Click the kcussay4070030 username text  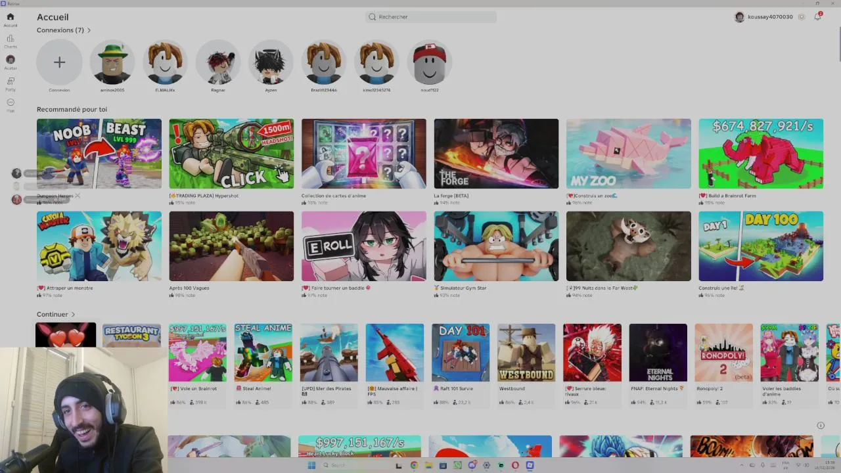(x=770, y=17)
